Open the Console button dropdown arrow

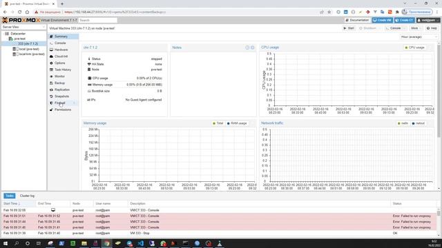405,28
